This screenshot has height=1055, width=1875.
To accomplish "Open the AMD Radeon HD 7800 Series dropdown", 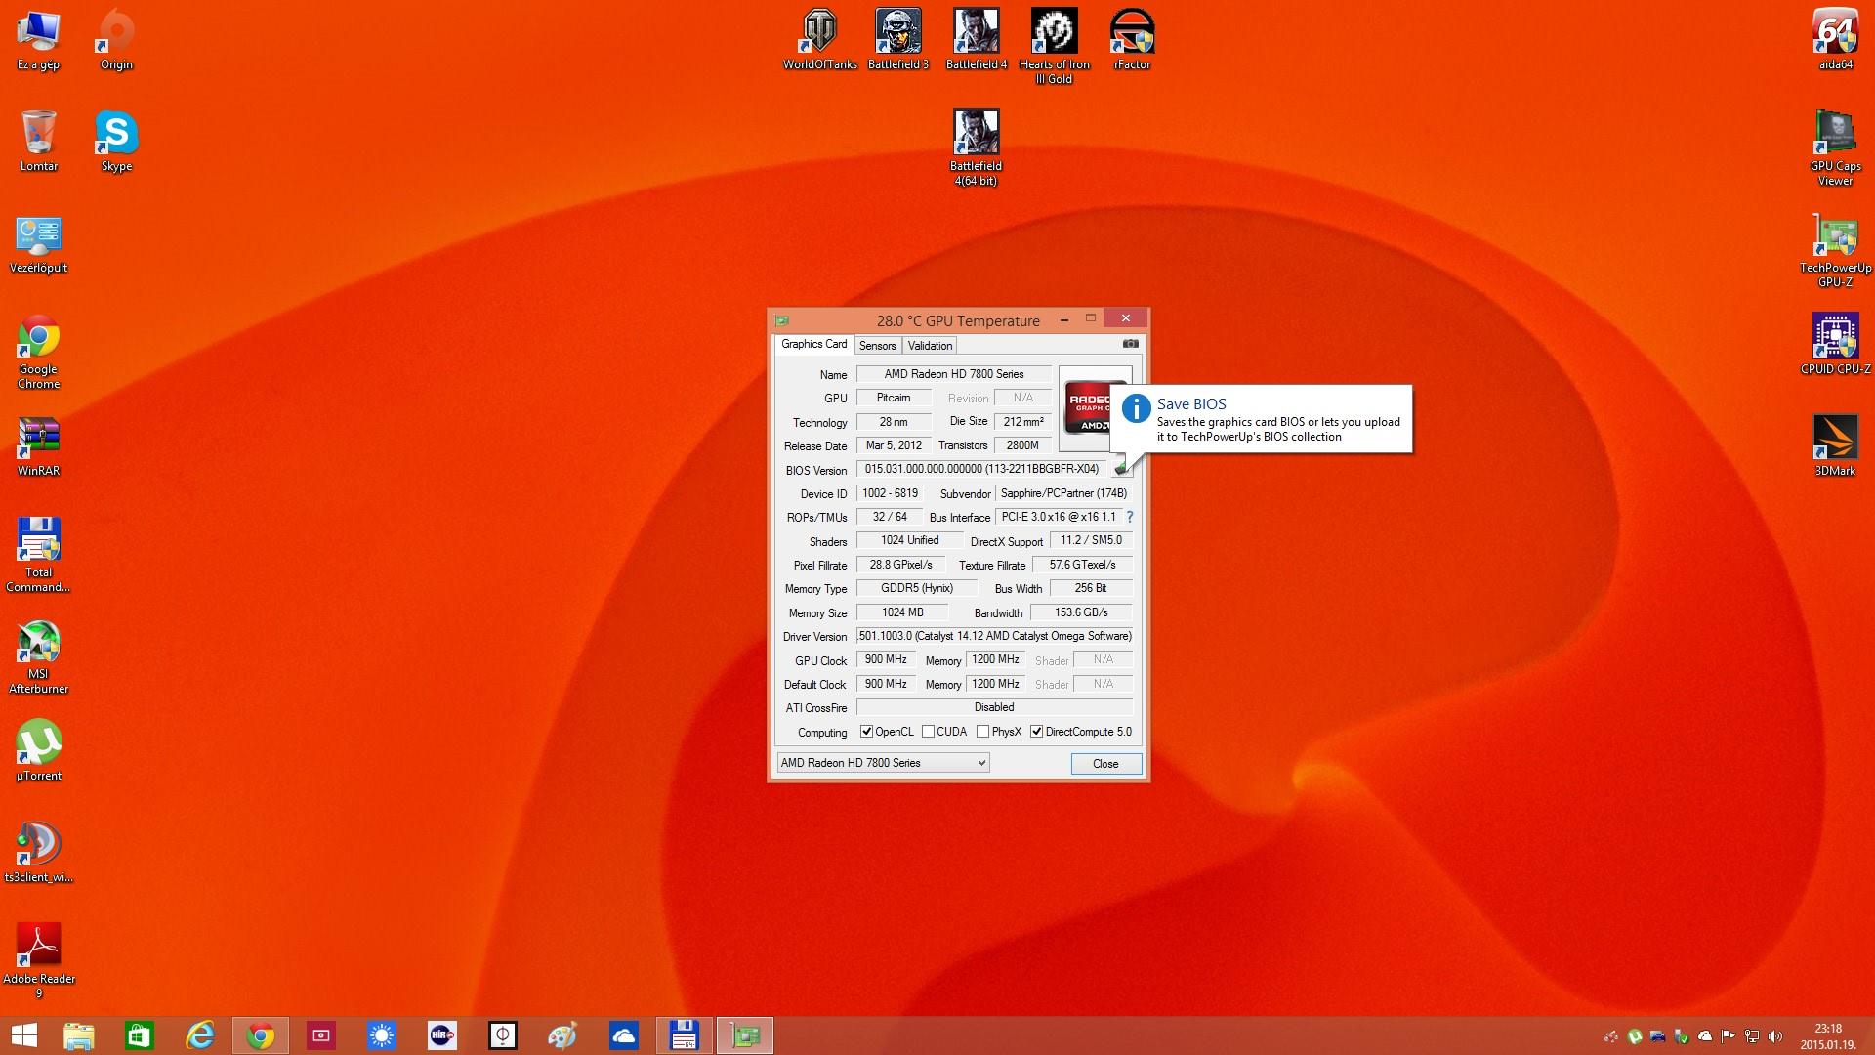I will [x=883, y=763].
